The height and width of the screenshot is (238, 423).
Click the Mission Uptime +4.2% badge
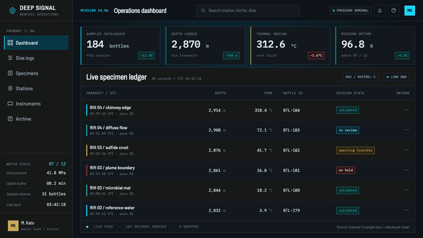402,56
